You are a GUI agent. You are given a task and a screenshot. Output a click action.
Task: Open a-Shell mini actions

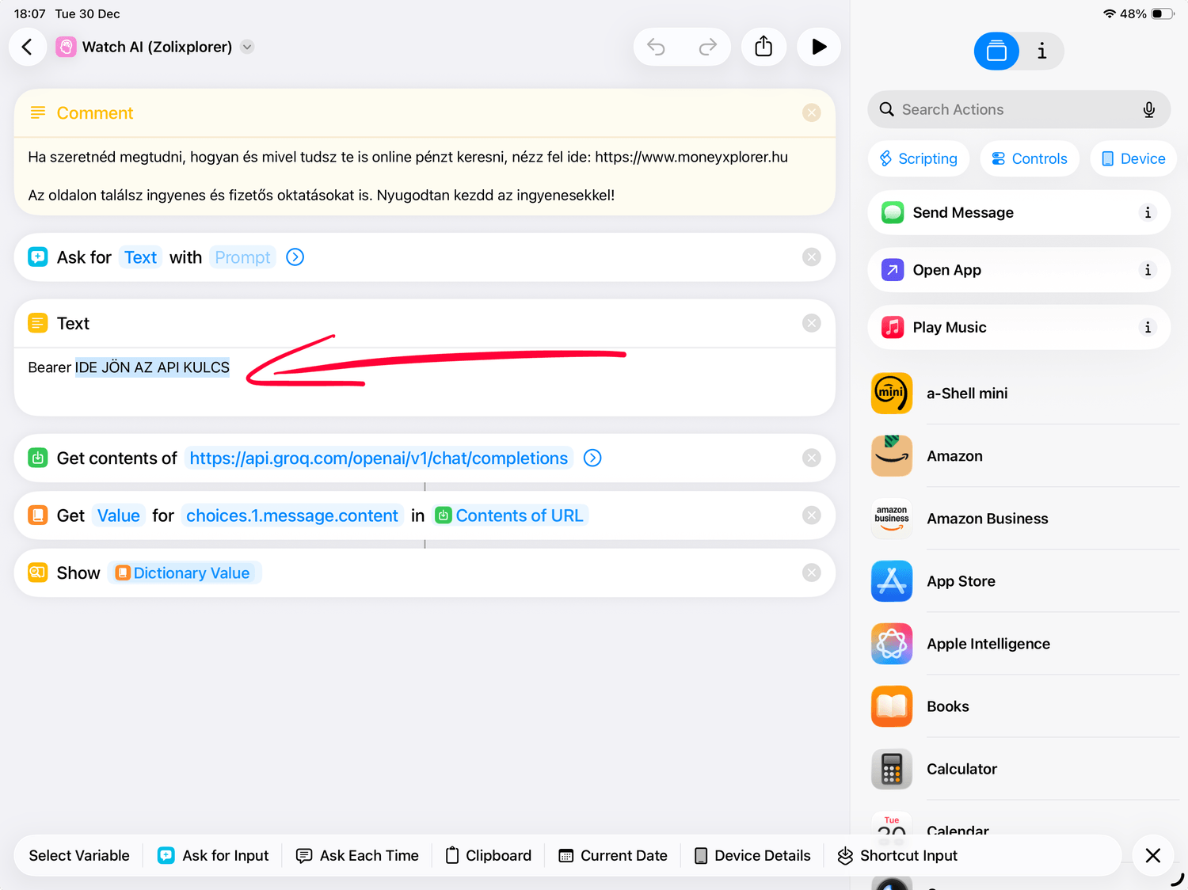click(x=1025, y=394)
